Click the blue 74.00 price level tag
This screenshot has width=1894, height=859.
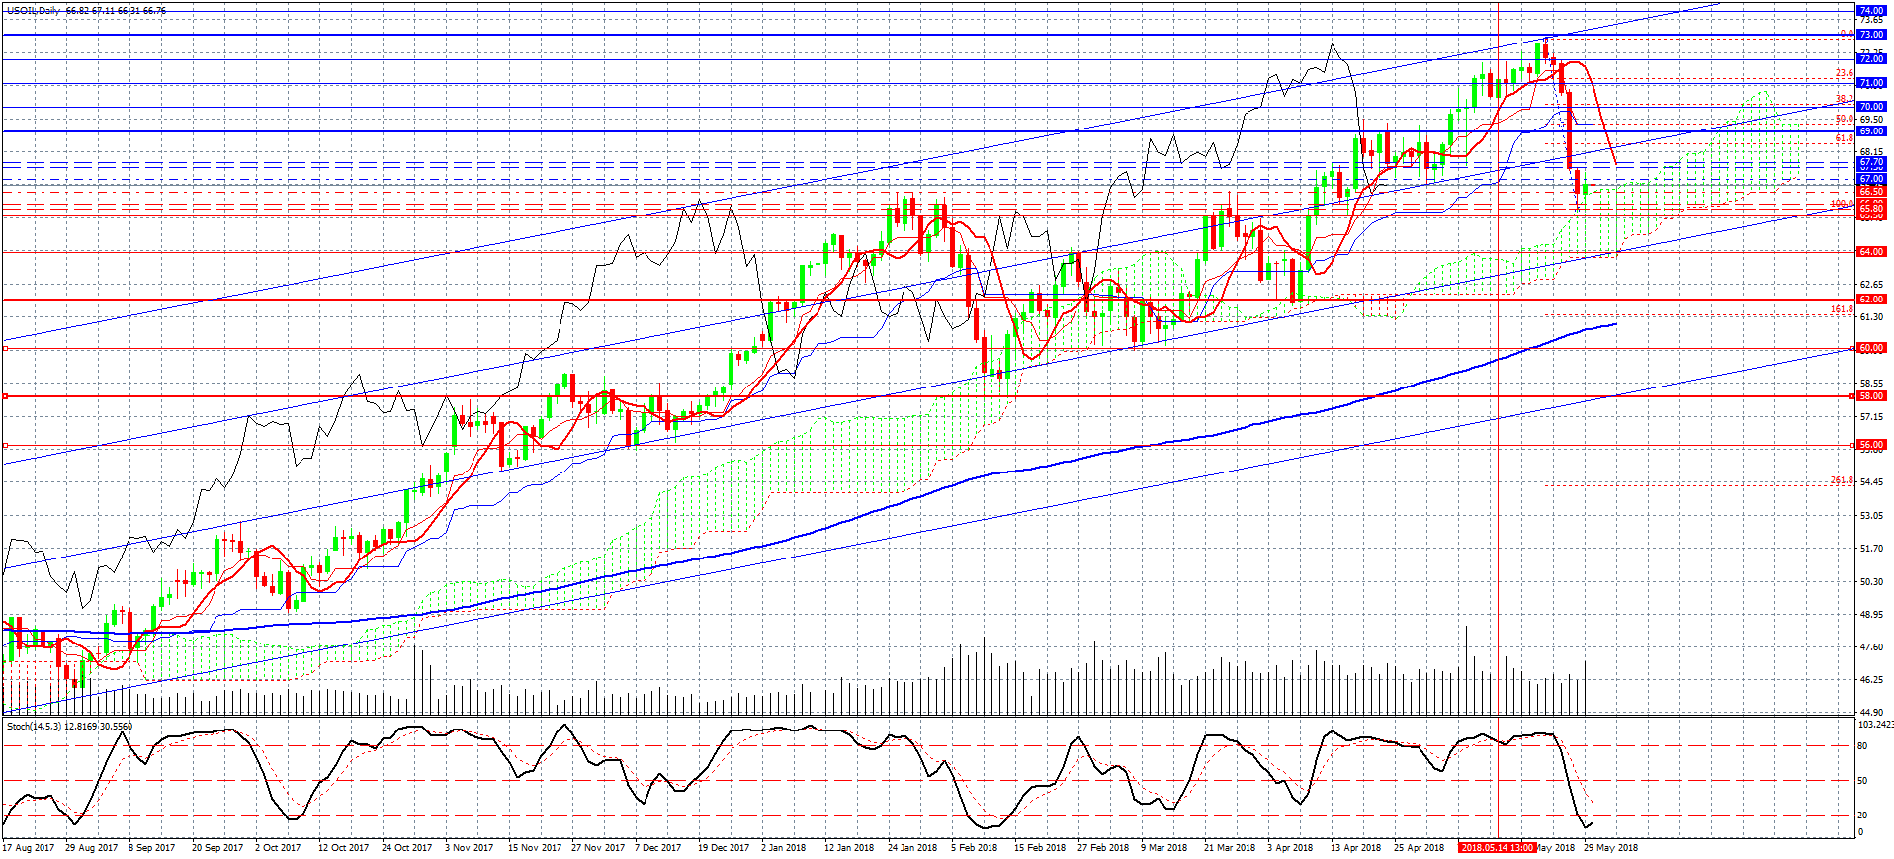(1871, 10)
